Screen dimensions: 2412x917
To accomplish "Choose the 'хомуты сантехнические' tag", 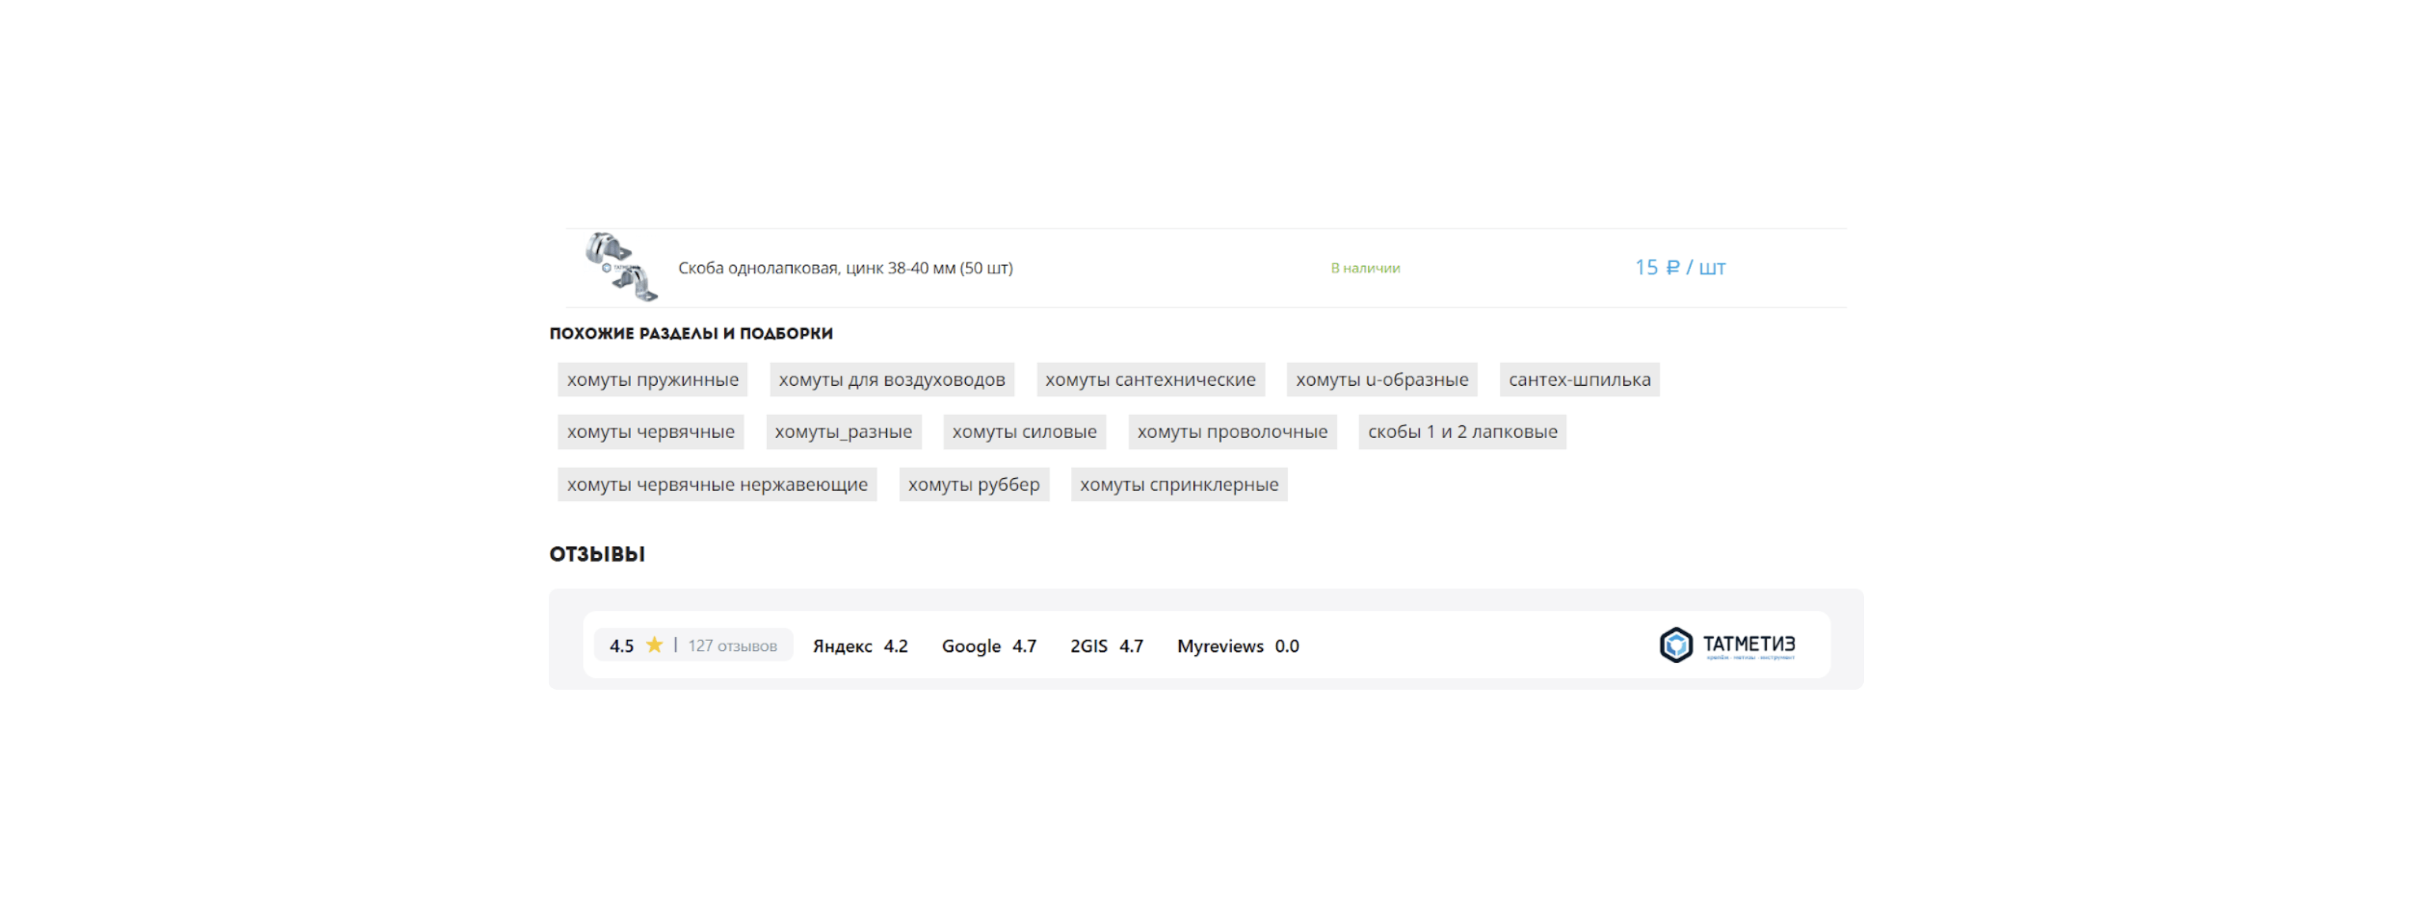I will [x=1150, y=380].
